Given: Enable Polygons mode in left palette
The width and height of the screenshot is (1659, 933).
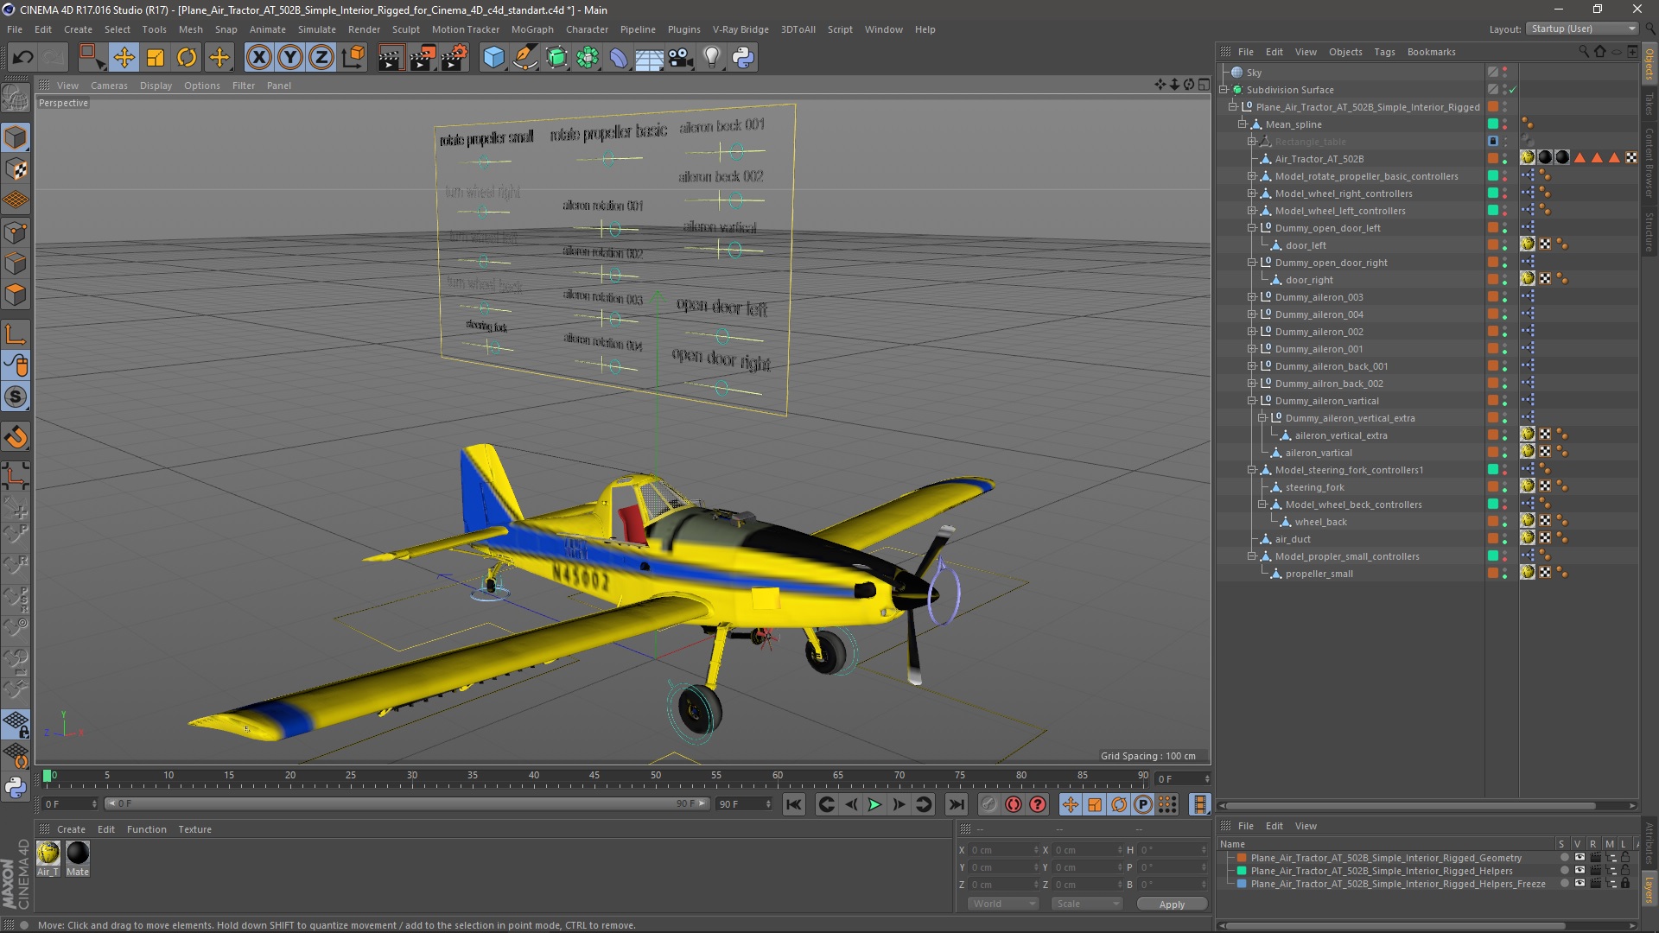Looking at the screenshot, I should coord(16,295).
